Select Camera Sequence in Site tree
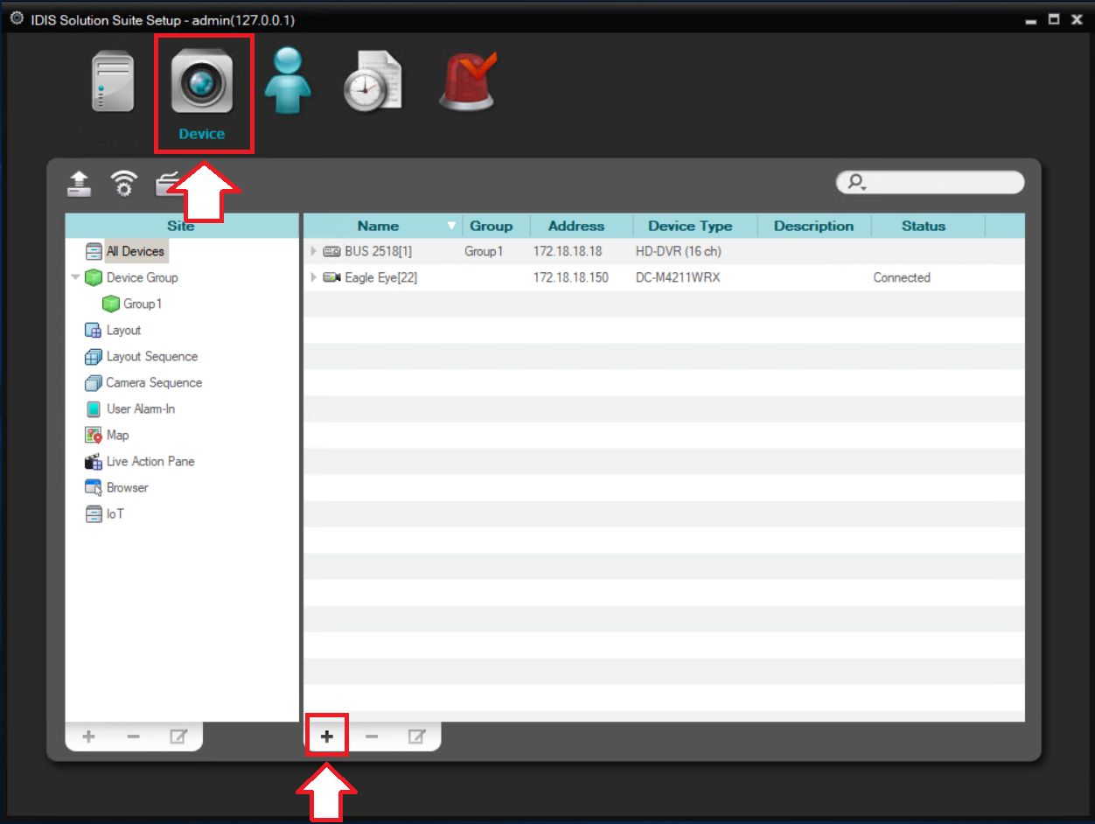 (x=154, y=382)
